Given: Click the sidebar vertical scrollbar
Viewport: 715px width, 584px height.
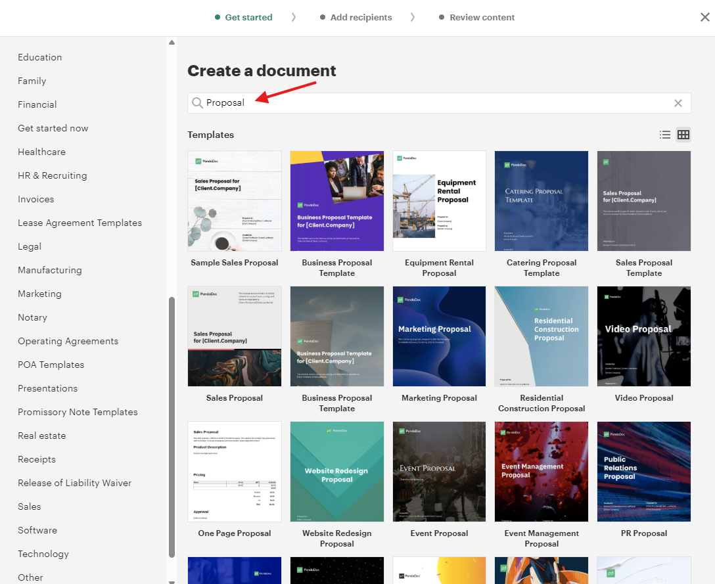Looking at the screenshot, I should click(x=172, y=427).
